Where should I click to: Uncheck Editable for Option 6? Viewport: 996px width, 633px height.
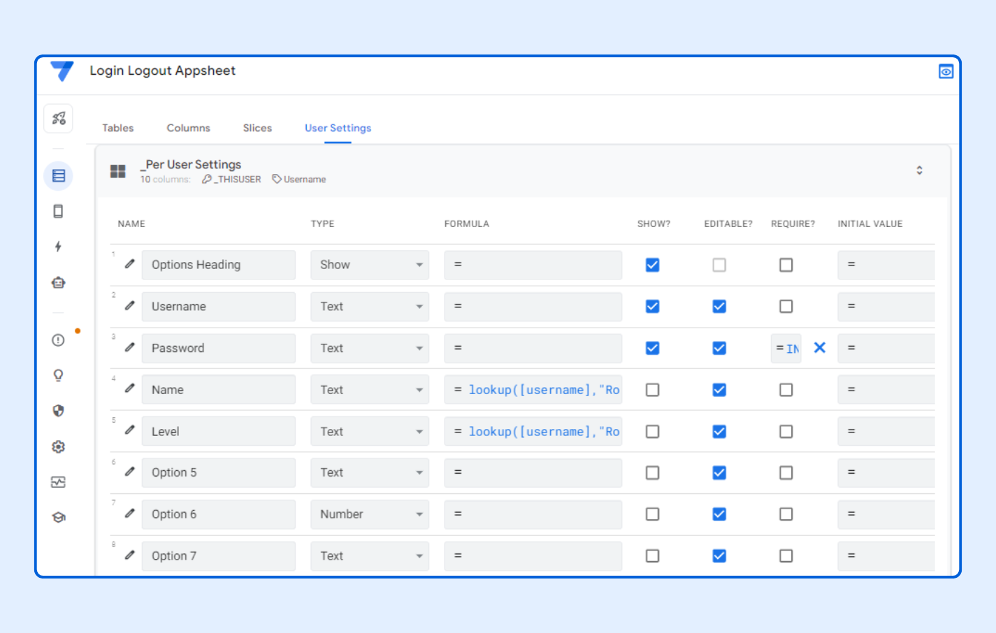pos(719,514)
